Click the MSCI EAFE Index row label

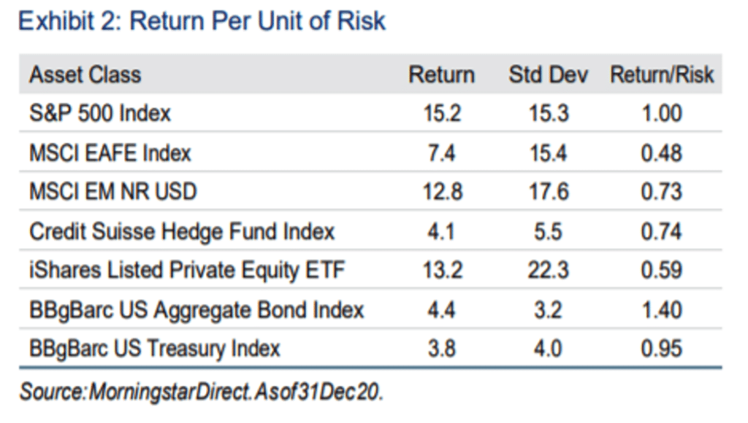(x=110, y=153)
